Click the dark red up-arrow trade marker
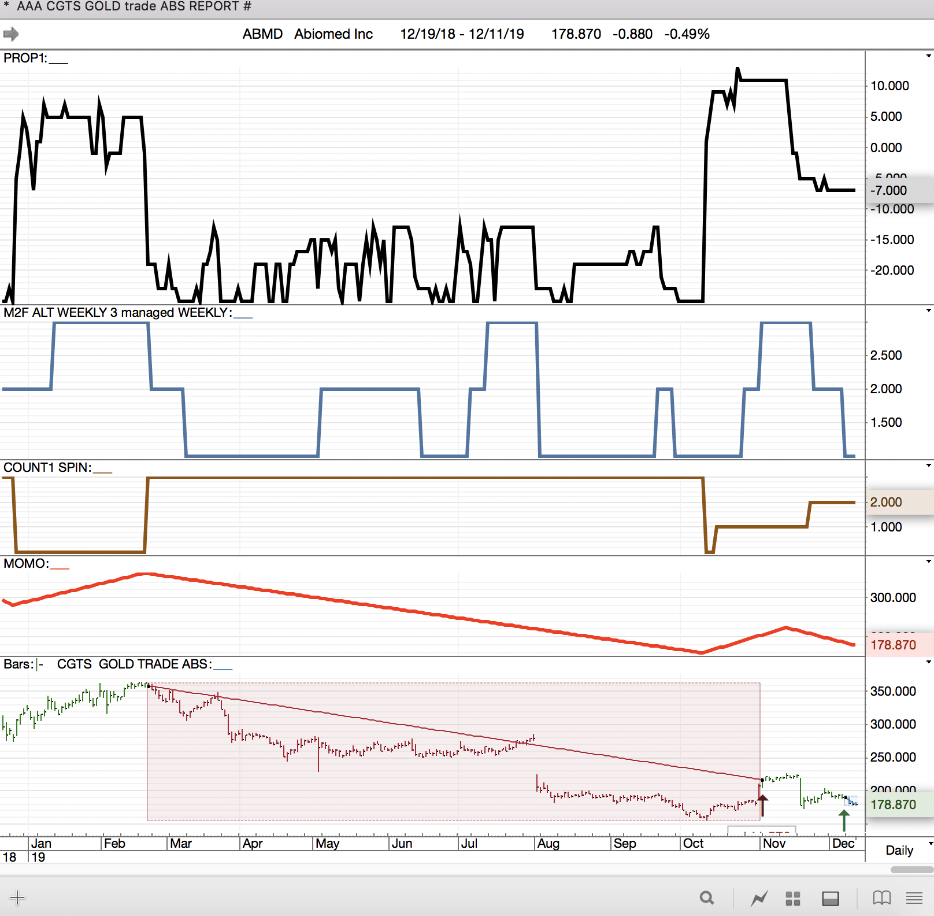Image resolution: width=934 pixels, height=916 pixels. click(x=763, y=805)
